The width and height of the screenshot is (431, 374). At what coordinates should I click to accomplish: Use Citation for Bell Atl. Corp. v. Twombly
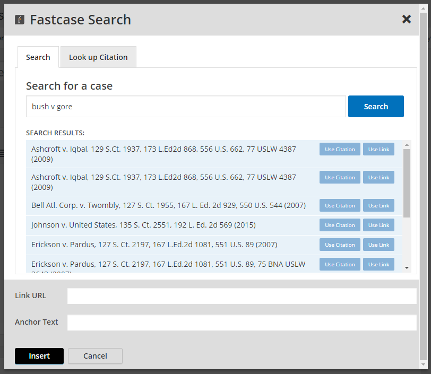coord(340,205)
